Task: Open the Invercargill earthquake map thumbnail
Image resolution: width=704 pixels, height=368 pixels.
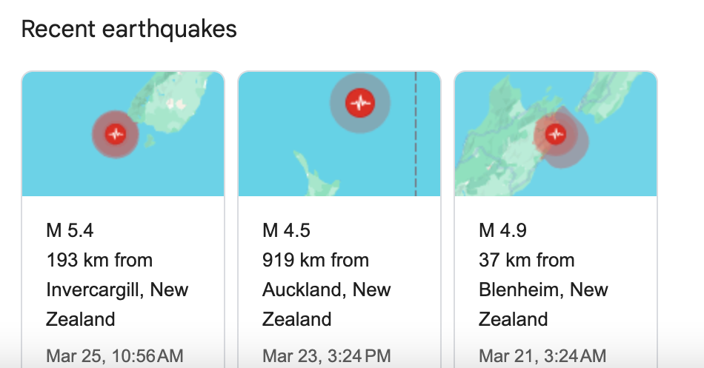Action: (x=123, y=134)
